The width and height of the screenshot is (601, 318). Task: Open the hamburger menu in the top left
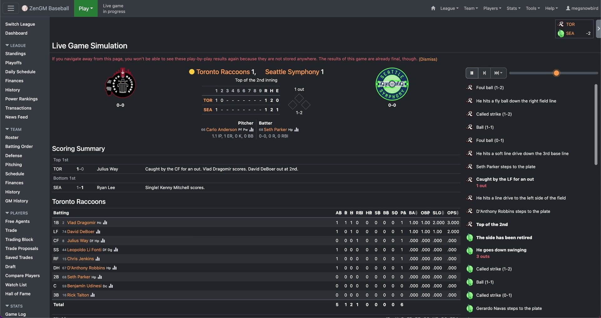coord(10,8)
